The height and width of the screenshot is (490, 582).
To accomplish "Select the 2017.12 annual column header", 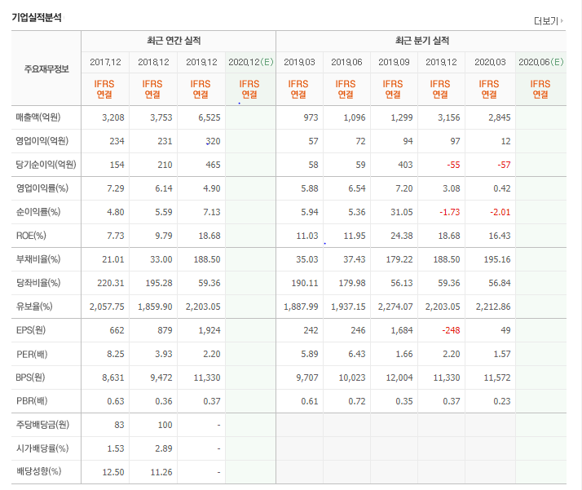I will (105, 62).
